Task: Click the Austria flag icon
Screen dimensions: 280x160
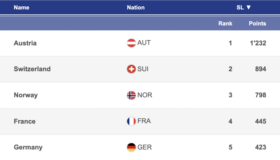Action: point(131,43)
